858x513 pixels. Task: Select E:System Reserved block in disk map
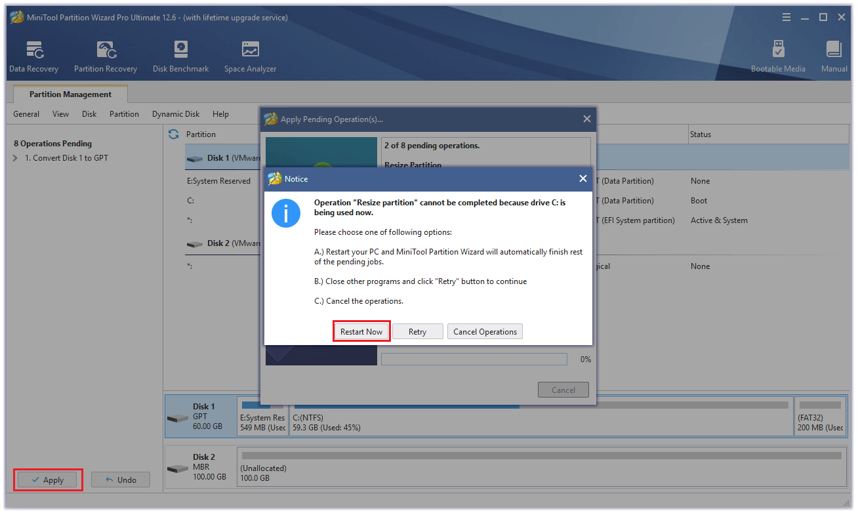(262, 416)
